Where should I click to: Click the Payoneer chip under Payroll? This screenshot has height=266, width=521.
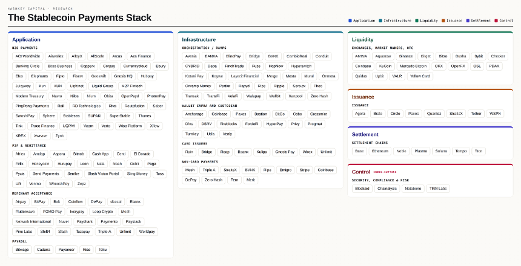point(67,250)
